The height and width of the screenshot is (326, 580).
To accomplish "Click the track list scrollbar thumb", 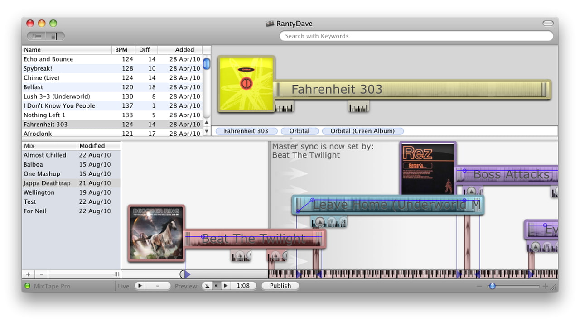I will (x=207, y=64).
